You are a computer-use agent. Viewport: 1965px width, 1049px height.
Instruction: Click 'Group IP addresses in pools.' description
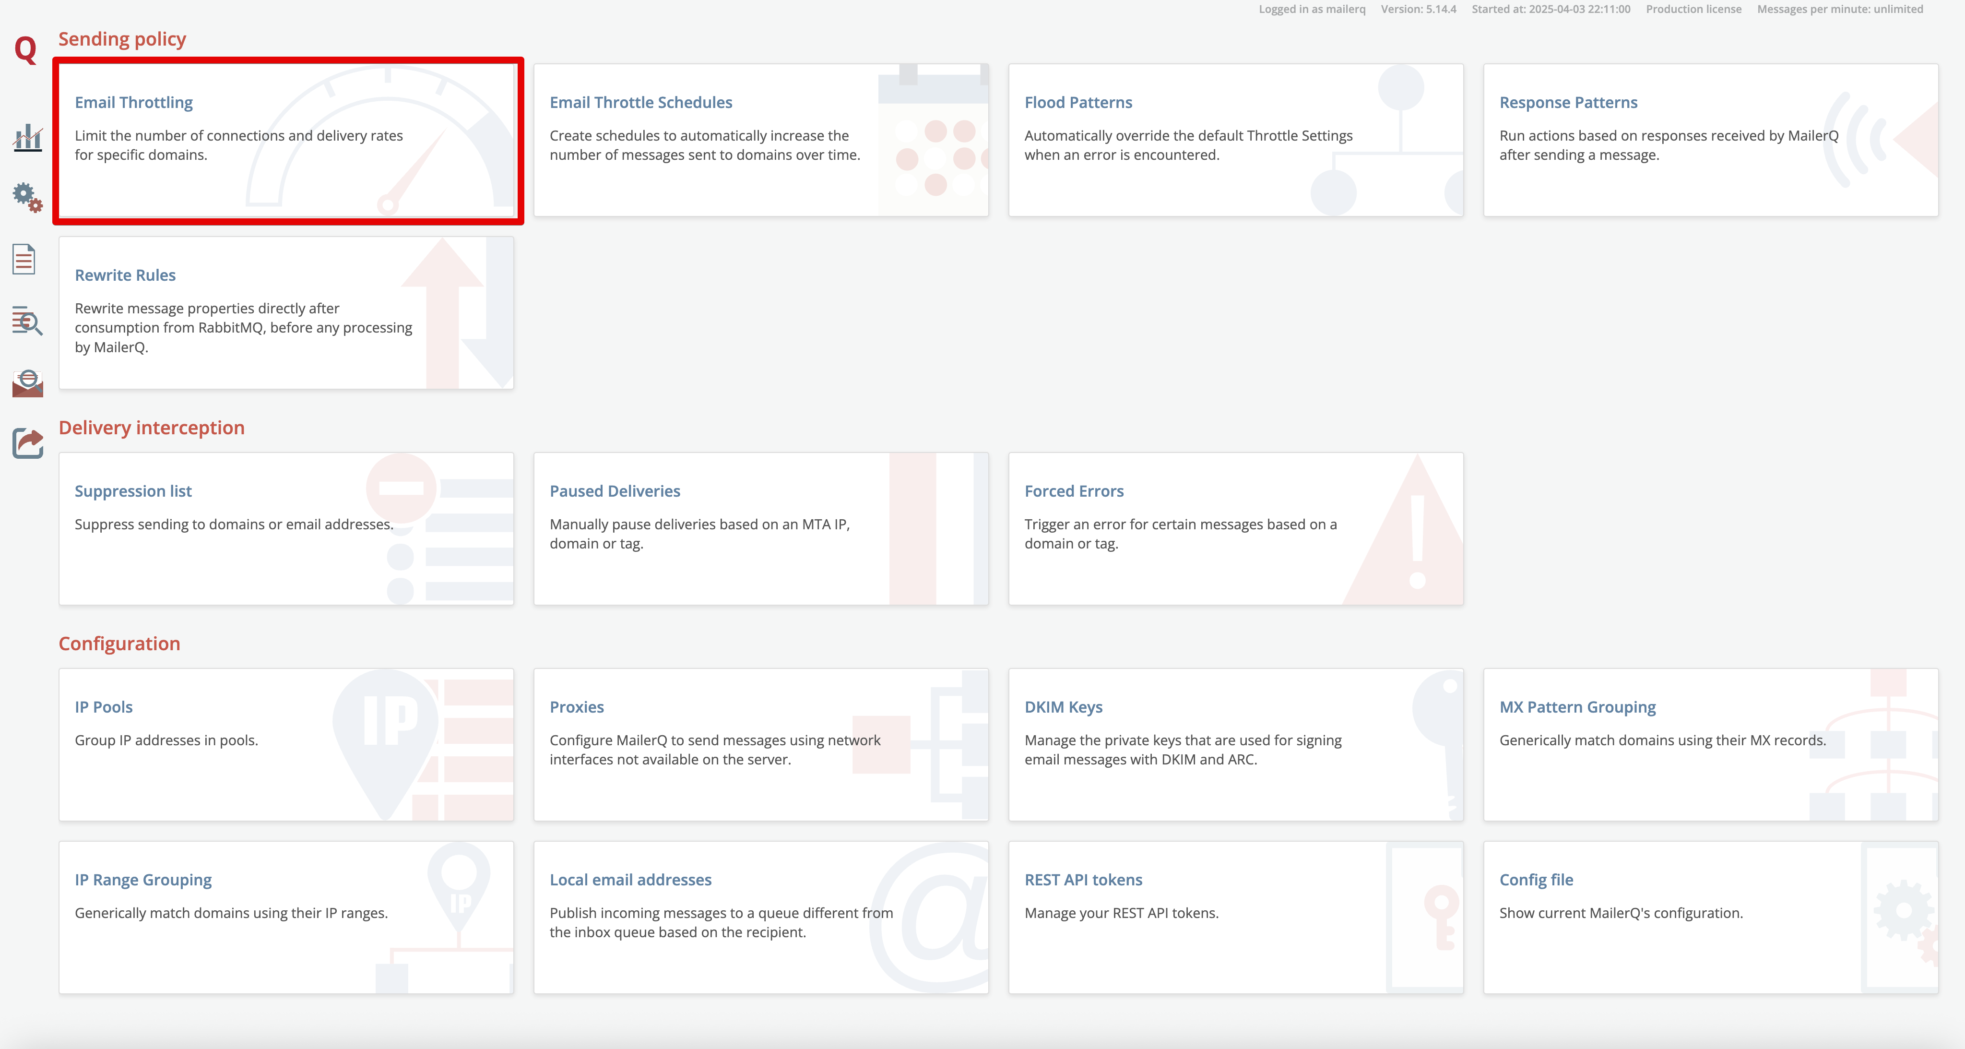166,741
